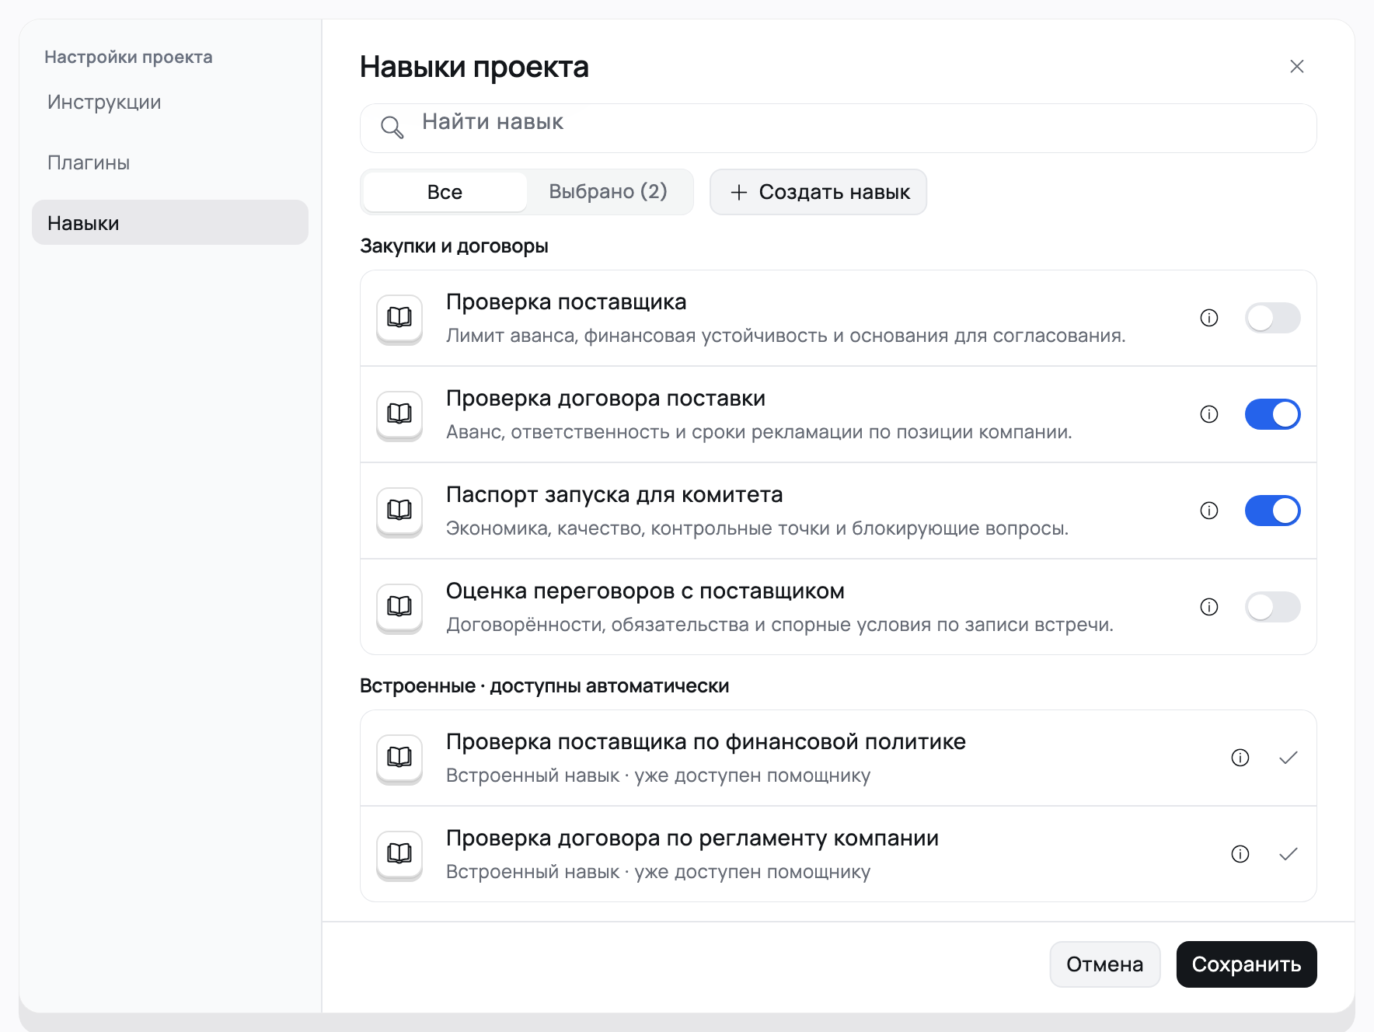Click the Настройки проекта sidebar heading

coord(128,57)
